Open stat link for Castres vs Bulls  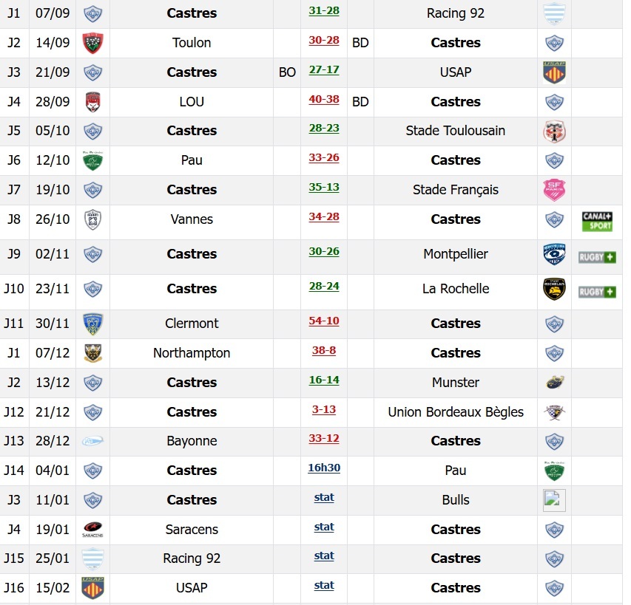324,497
